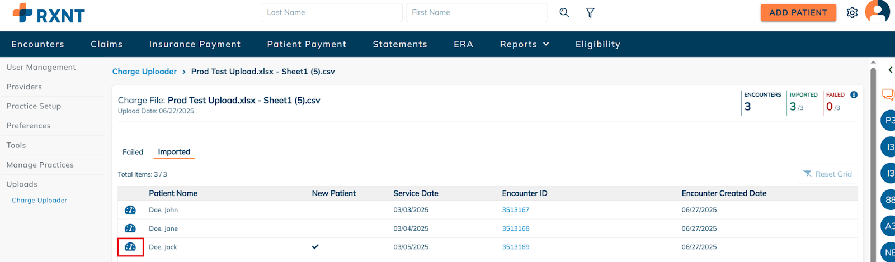Open the settings gear icon

point(852,12)
